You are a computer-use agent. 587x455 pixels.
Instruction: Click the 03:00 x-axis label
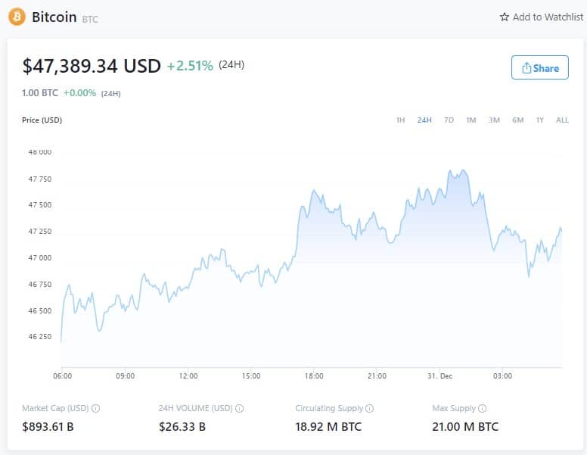pyautogui.click(x=503, y=376)
